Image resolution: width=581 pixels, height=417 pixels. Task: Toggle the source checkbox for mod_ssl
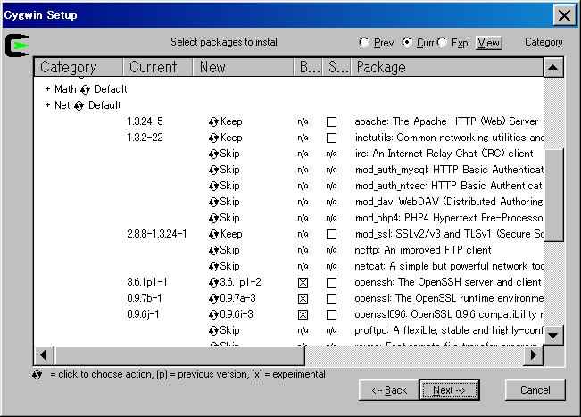click(x=331, y=234)
